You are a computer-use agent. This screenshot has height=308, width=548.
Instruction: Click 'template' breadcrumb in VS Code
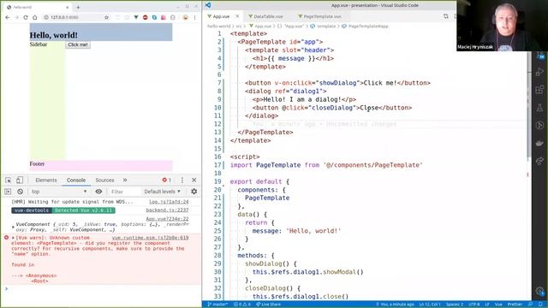pyautogui.click(x=325, y=27)
